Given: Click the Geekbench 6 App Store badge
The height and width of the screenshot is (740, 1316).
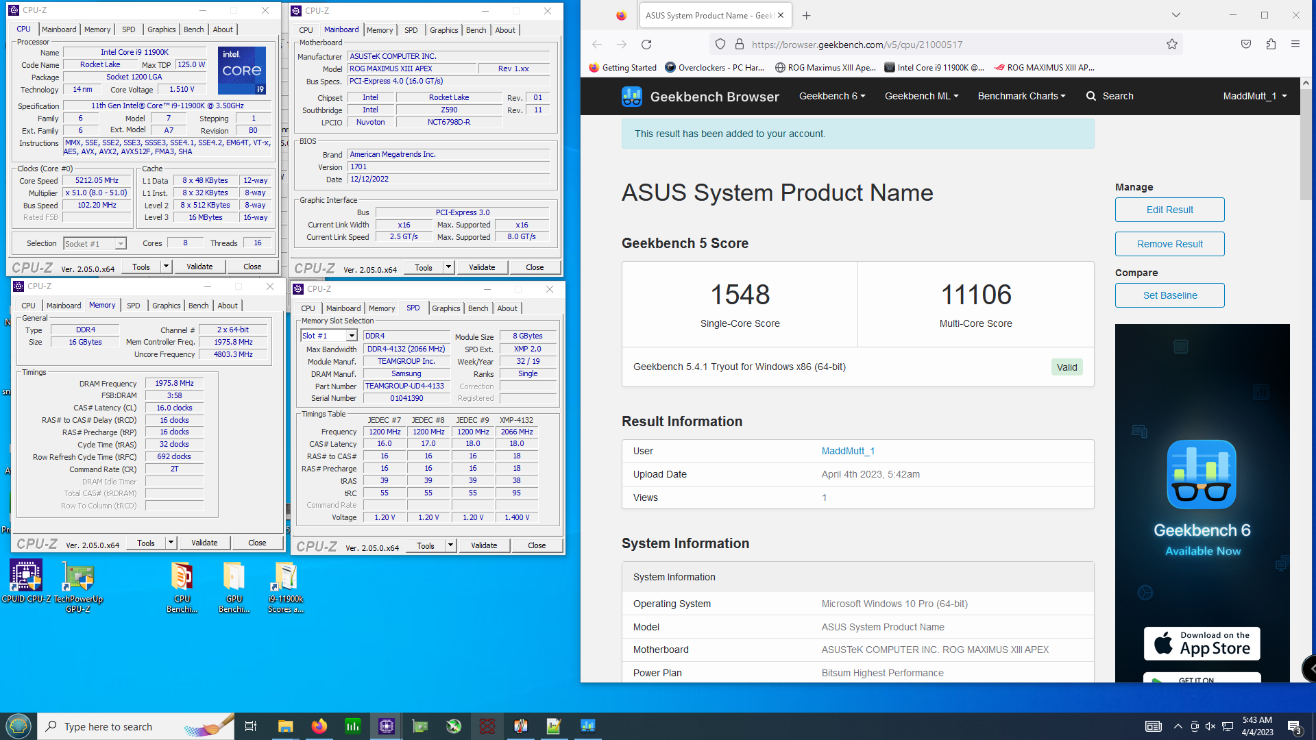Looking at the screenshot, I should pyautogui.click(x=1202, y=643).
